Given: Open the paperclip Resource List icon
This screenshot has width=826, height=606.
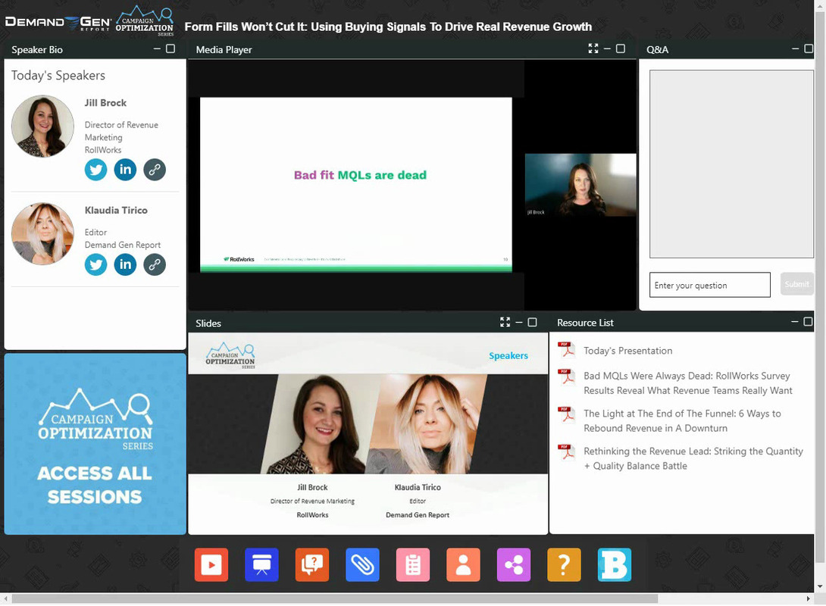Looking at the screenshot, I should click(x=362, y=565).
